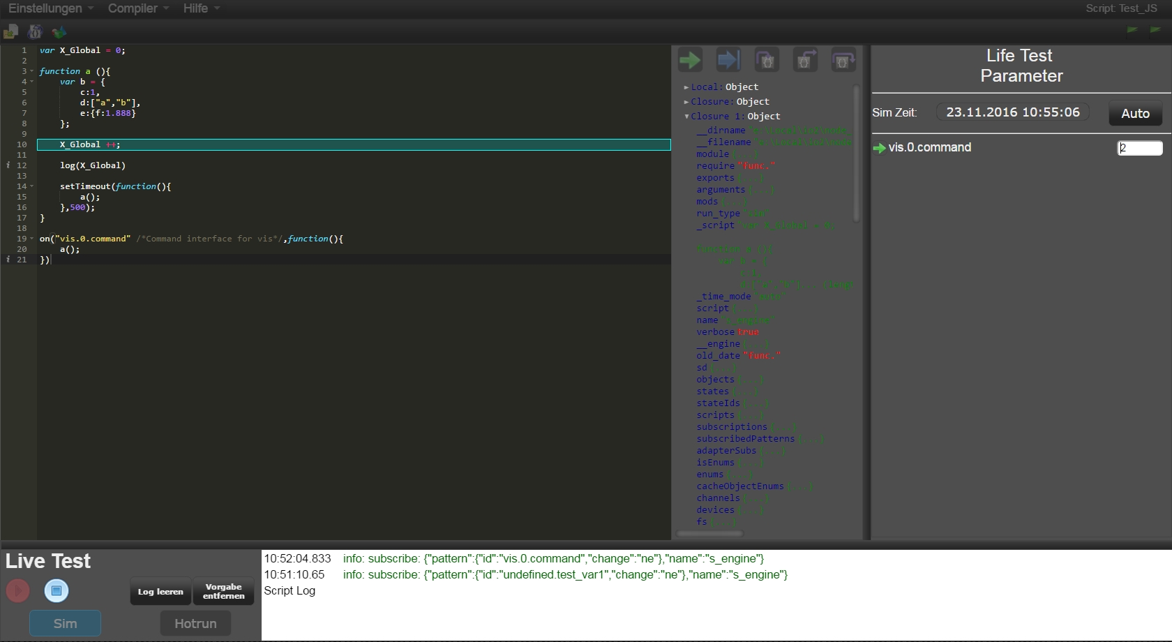Stop the live test with blue stop button
This screenshot has height=642, width=1172.
click(57, 591)
